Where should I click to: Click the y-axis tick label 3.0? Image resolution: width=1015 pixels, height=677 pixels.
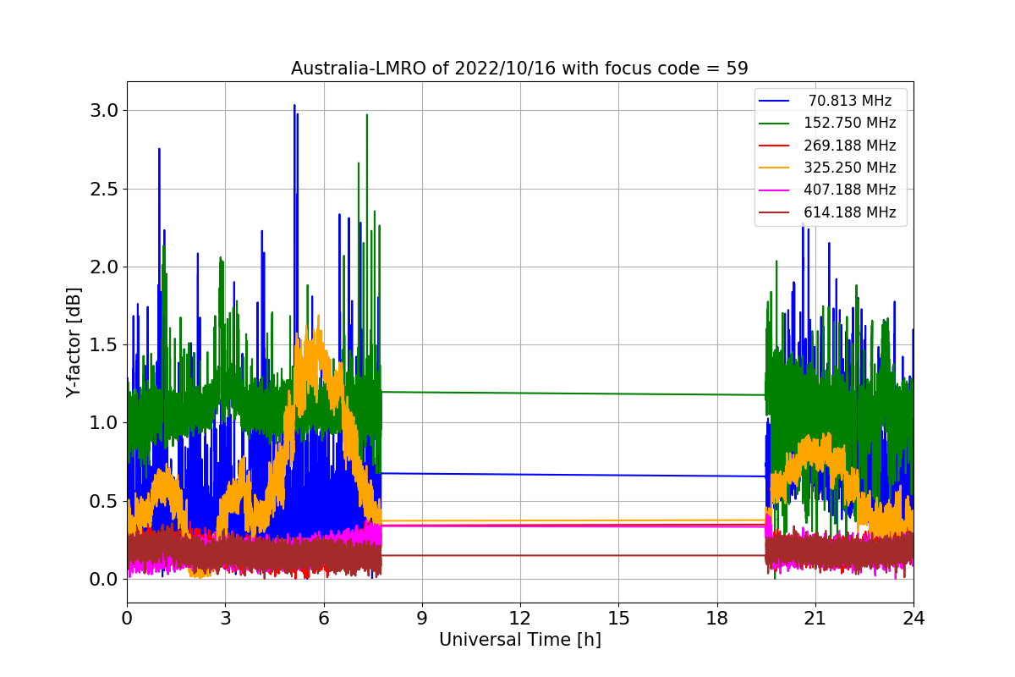[x=105, y=111]
